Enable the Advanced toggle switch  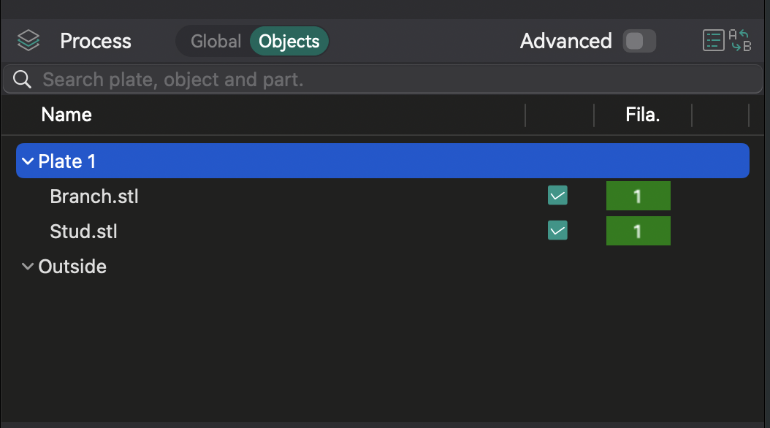pos(639,42)
